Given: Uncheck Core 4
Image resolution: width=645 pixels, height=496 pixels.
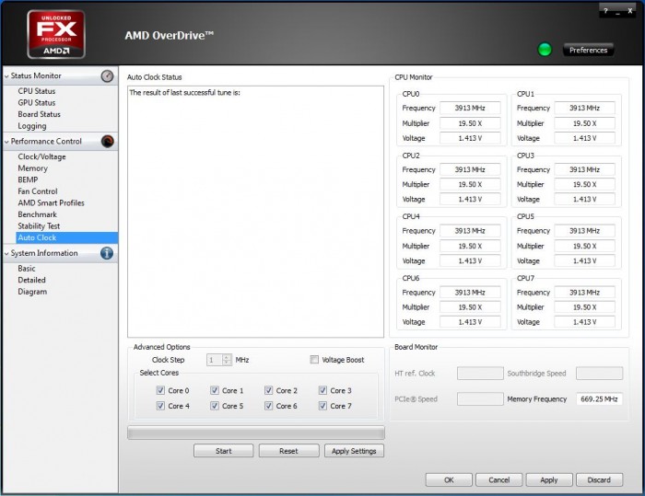Looking at the screenshot, I should [x=160, y=406].
